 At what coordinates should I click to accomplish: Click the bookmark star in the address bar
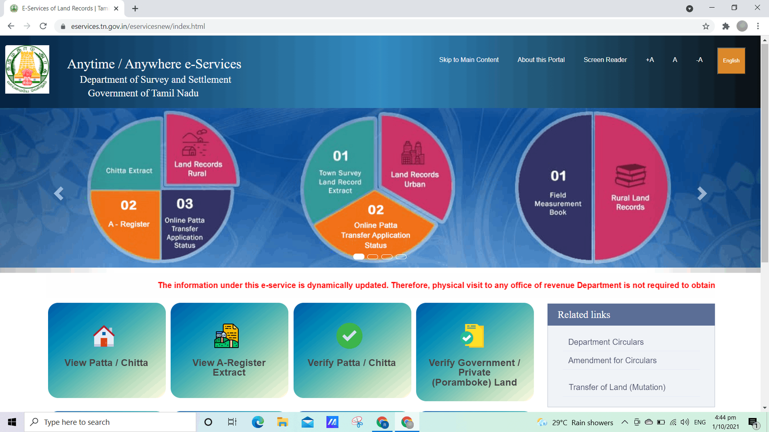706,26
